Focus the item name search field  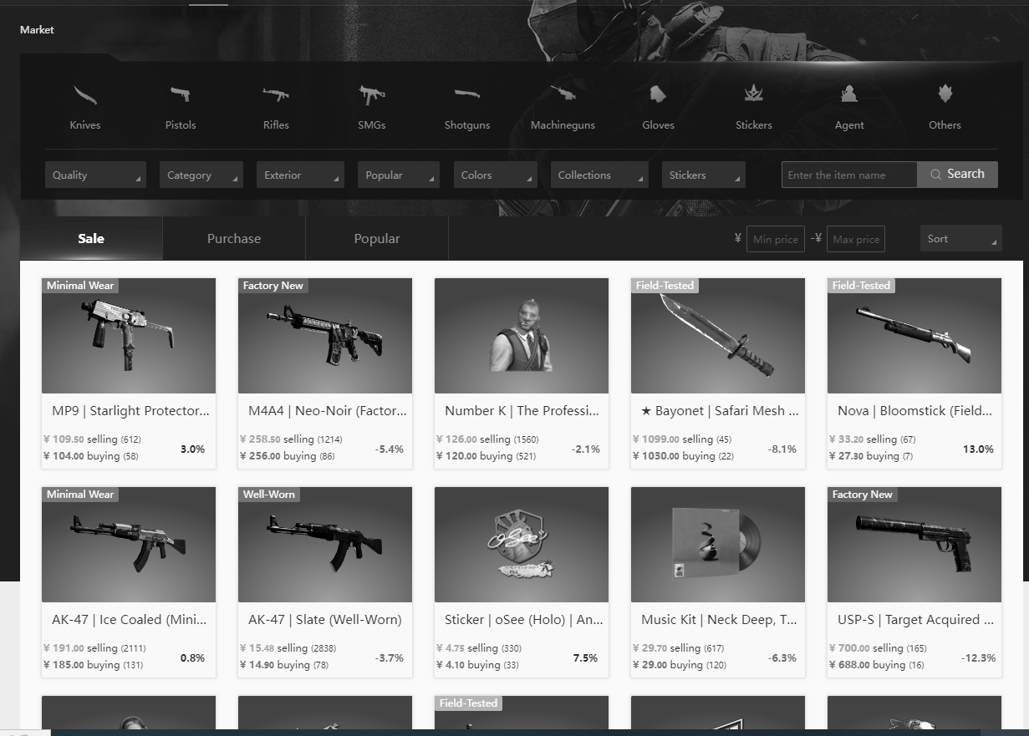849,175
